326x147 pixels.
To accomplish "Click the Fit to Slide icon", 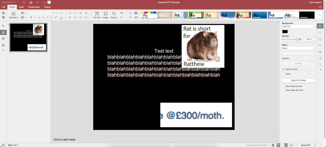I will (286, 145).
